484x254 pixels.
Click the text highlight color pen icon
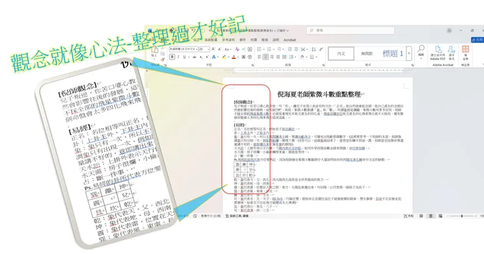pyautogui.click(x=224, y=57)
